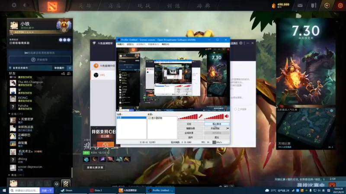Viewport: 346px width, 194px height.
Task: Click the gold shards currency icon
Action: point(274,6)
